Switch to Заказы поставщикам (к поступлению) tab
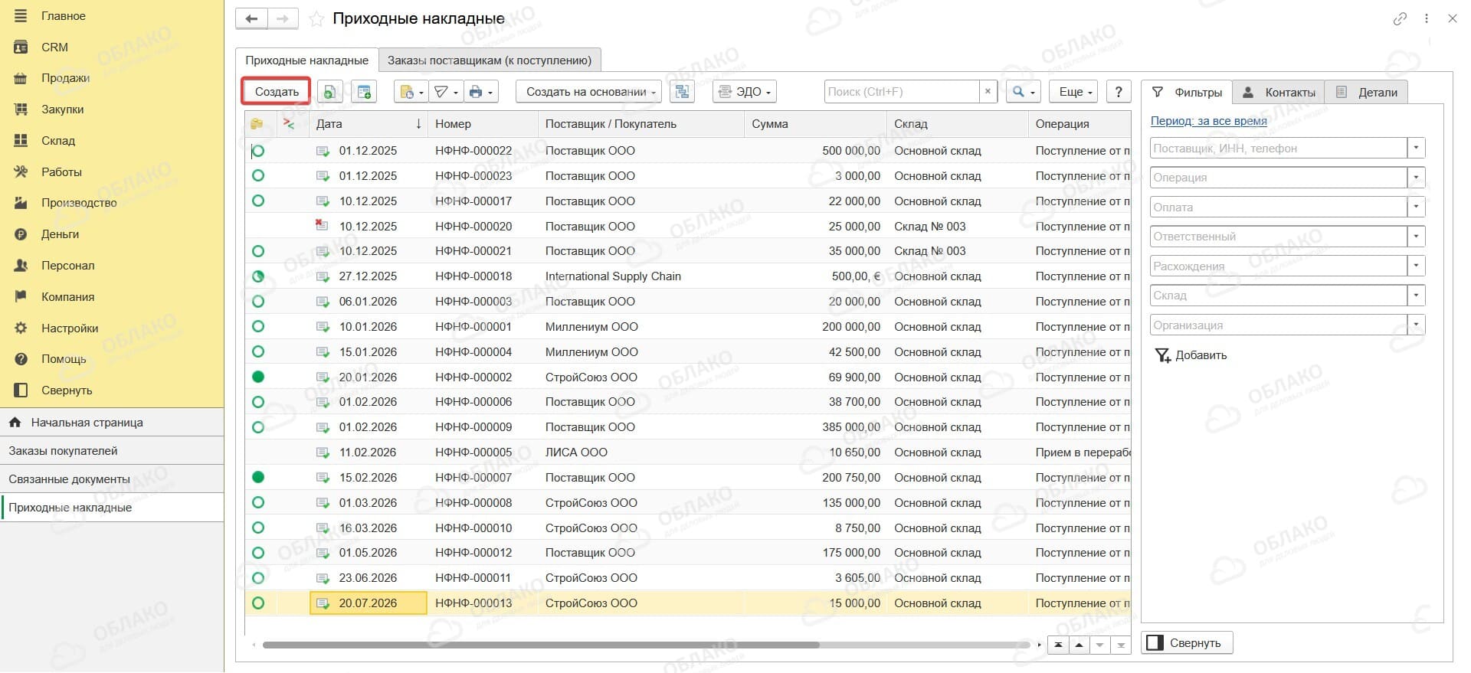This screenshot has height=673, width=1471. pos(490,60)
